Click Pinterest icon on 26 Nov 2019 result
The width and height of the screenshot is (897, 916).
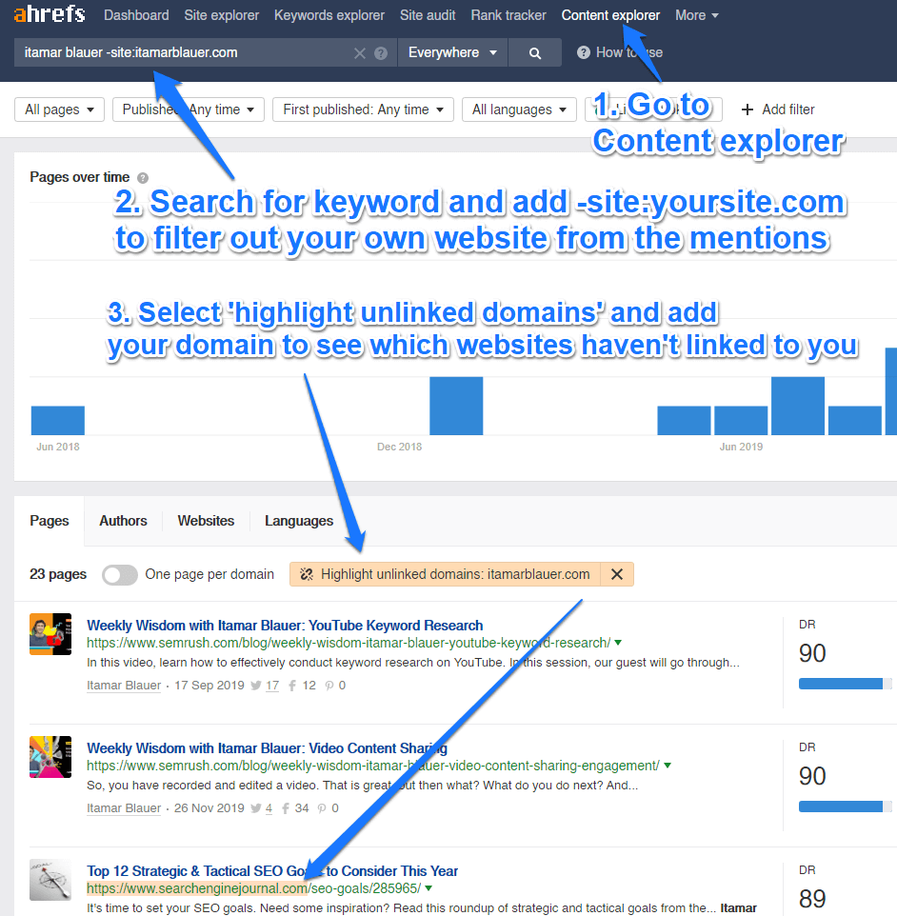pyautogui.click(x=322, y=808)
